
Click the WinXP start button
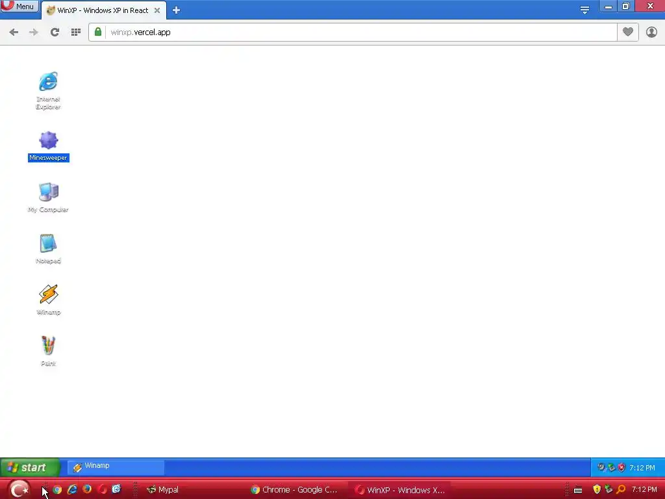pyautogui.click(x=30, y=468)
